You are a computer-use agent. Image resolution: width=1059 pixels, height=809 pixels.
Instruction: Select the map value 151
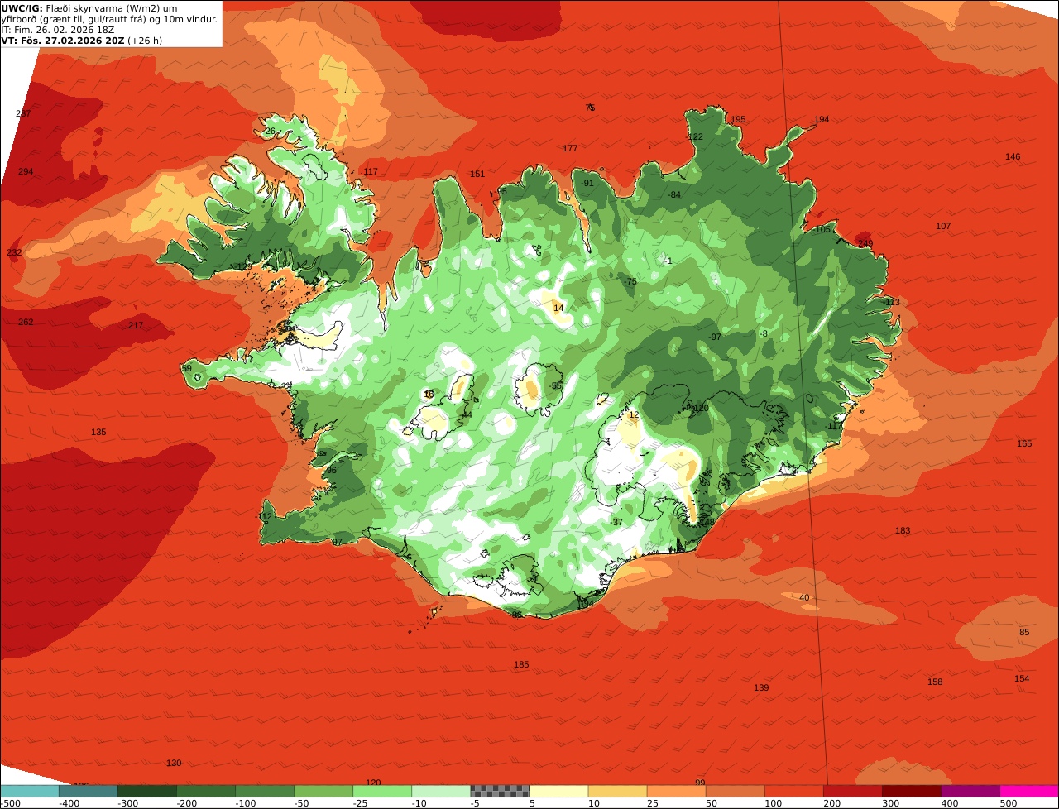(477, 174)
